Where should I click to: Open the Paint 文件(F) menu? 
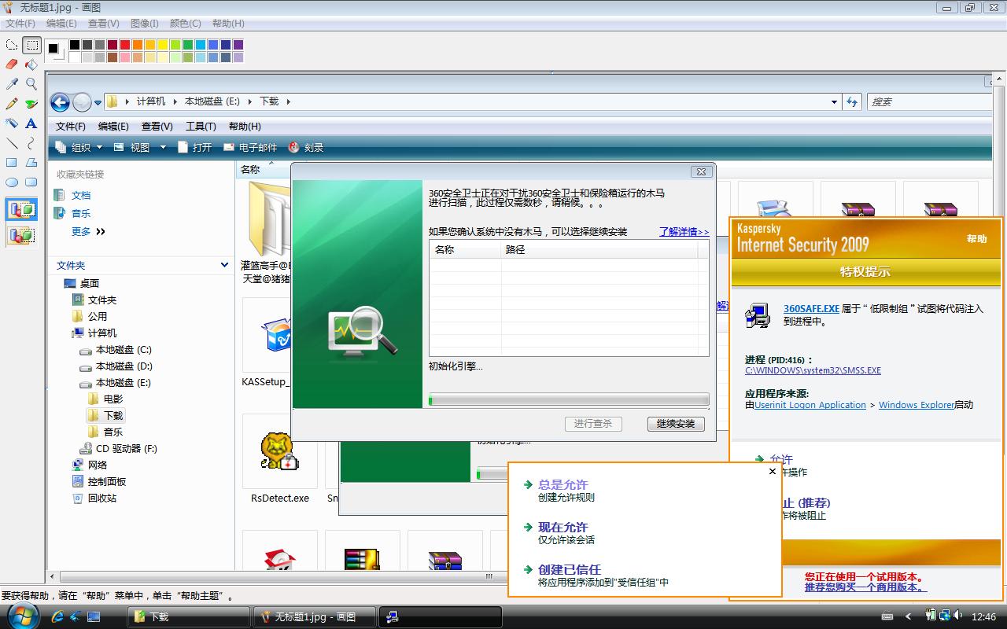click(20, 24)
